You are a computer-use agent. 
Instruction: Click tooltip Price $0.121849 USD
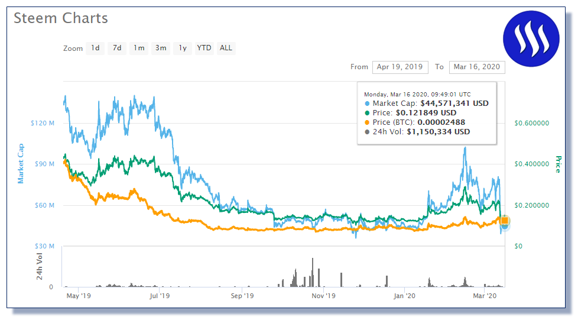[x=410, y=113]
